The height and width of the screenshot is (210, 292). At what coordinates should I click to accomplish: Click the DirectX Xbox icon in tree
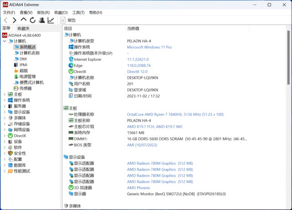point(10,136)
